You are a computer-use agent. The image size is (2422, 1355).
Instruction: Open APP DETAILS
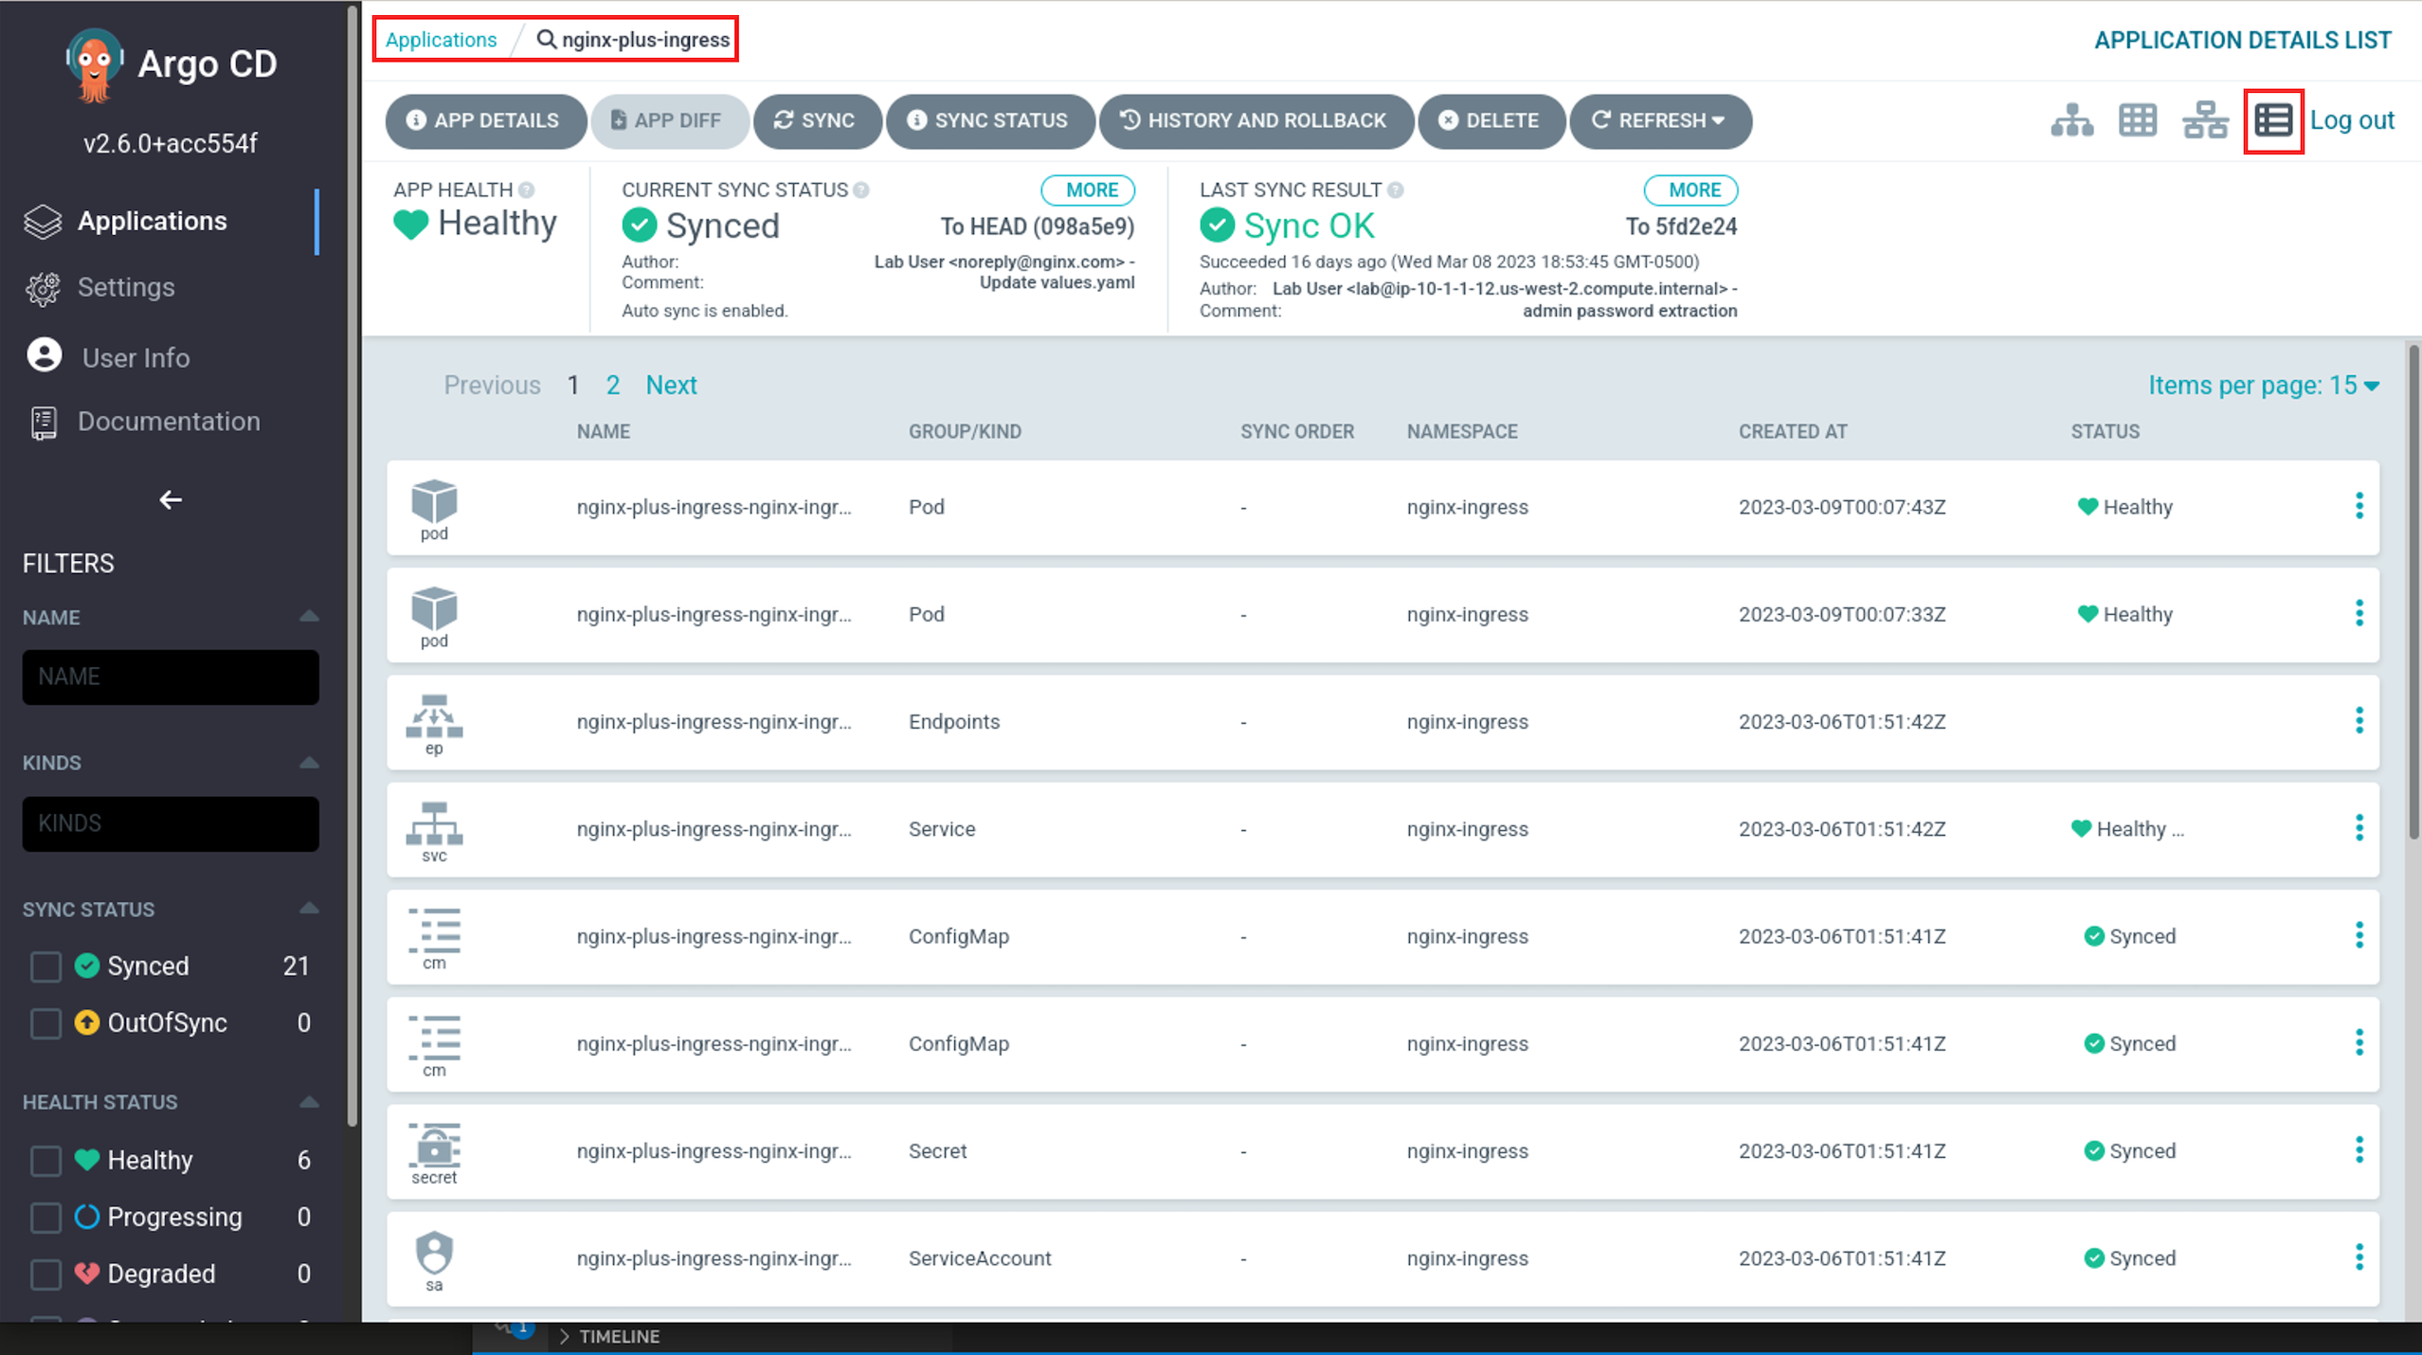[x=485, y=120]
